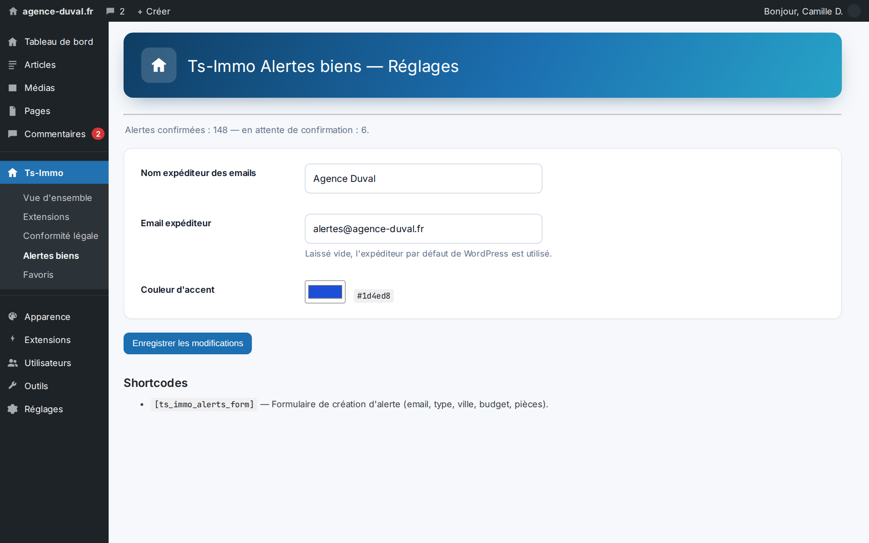Screen dimensions: 869x543
Task: Click the Articles list icon
Action: pyautogui.click(x=13, y=65)
